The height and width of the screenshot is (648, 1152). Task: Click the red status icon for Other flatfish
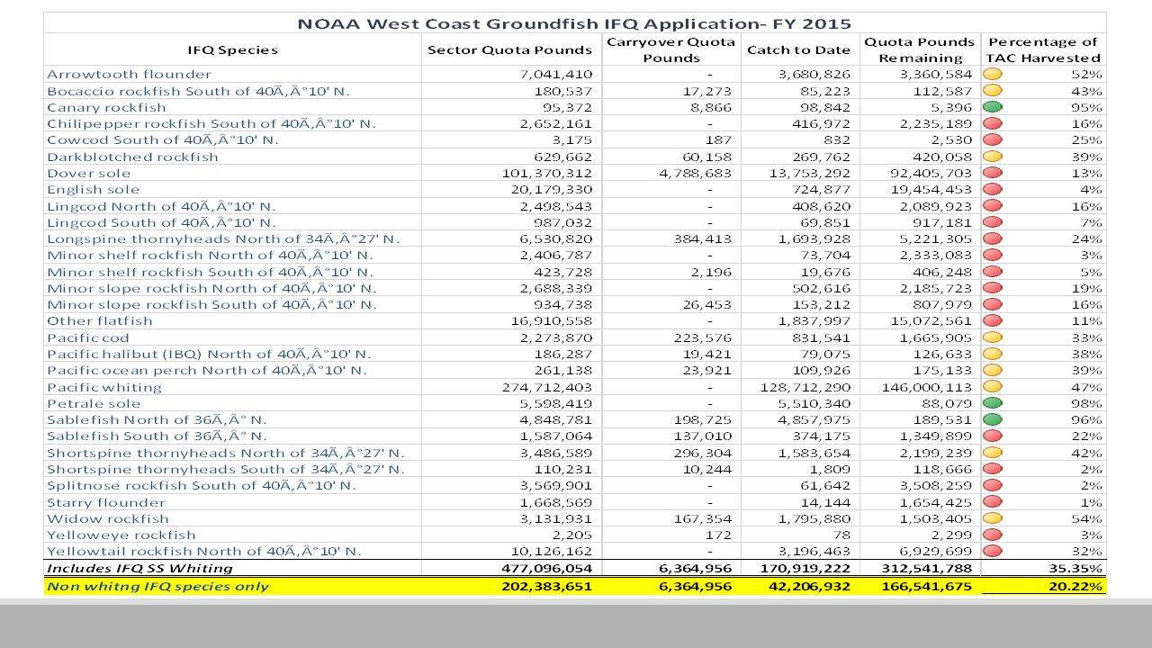coord(994,320)
